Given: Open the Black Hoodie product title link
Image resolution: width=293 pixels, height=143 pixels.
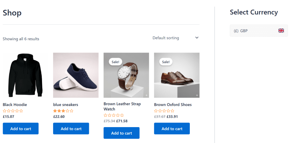Looking at the screenshot, I should tap(15, 105).
